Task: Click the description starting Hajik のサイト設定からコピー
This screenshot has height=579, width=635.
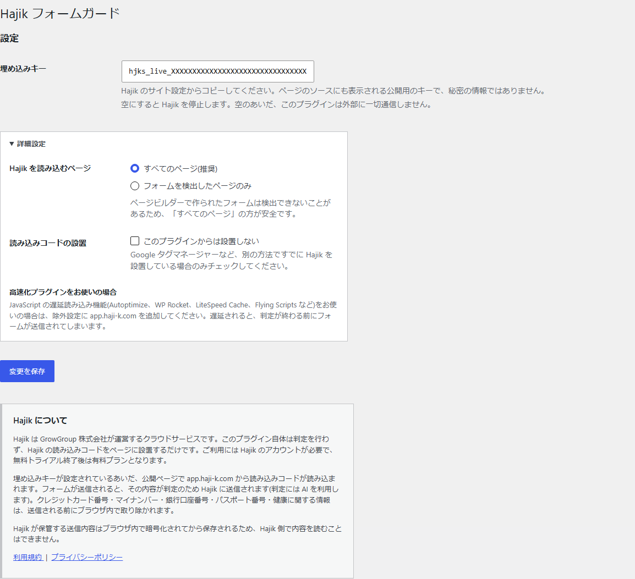Action: tap(333, 91)
